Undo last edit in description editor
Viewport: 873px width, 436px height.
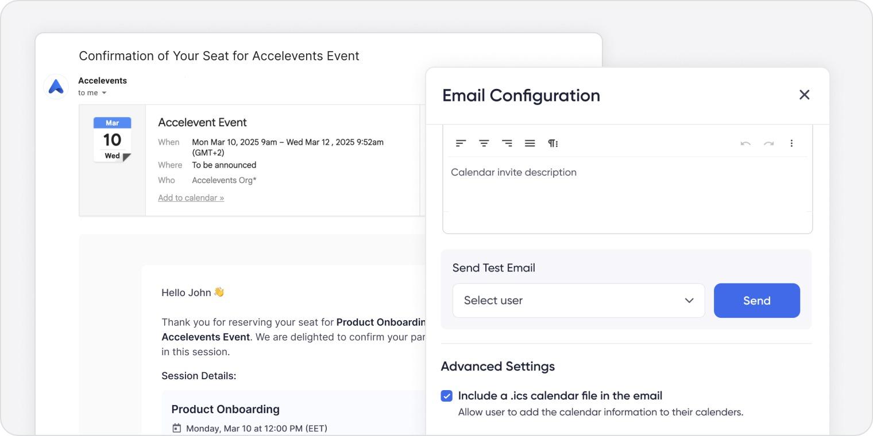(745, 143)
